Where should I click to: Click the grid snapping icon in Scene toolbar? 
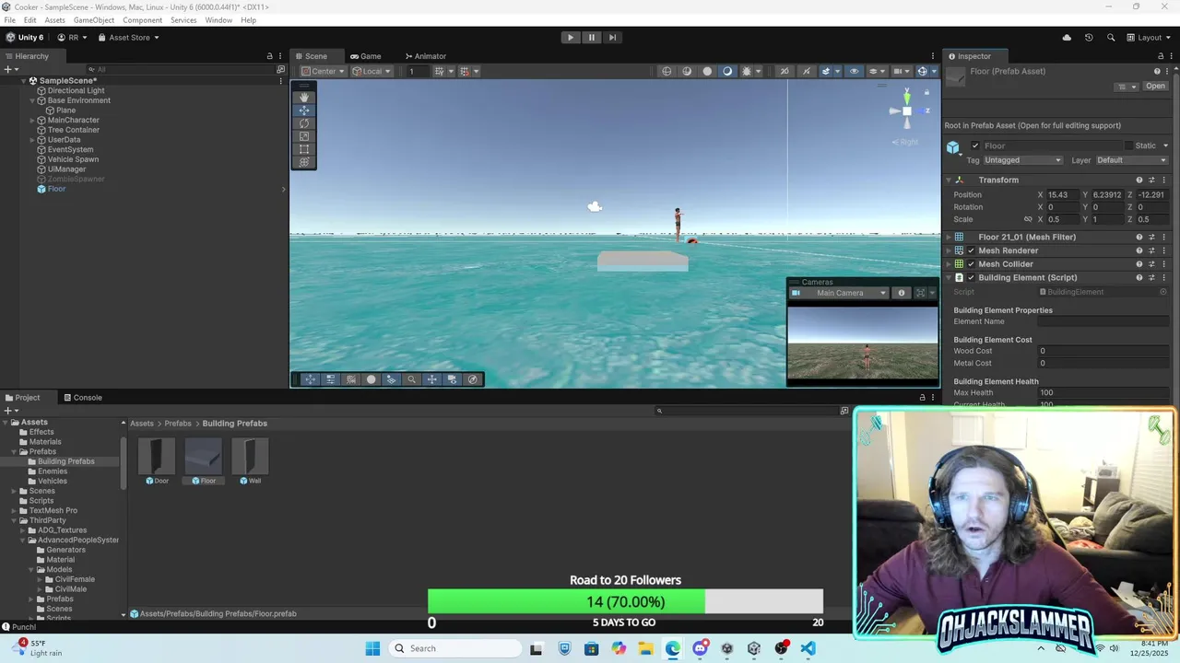coord(440,71)
